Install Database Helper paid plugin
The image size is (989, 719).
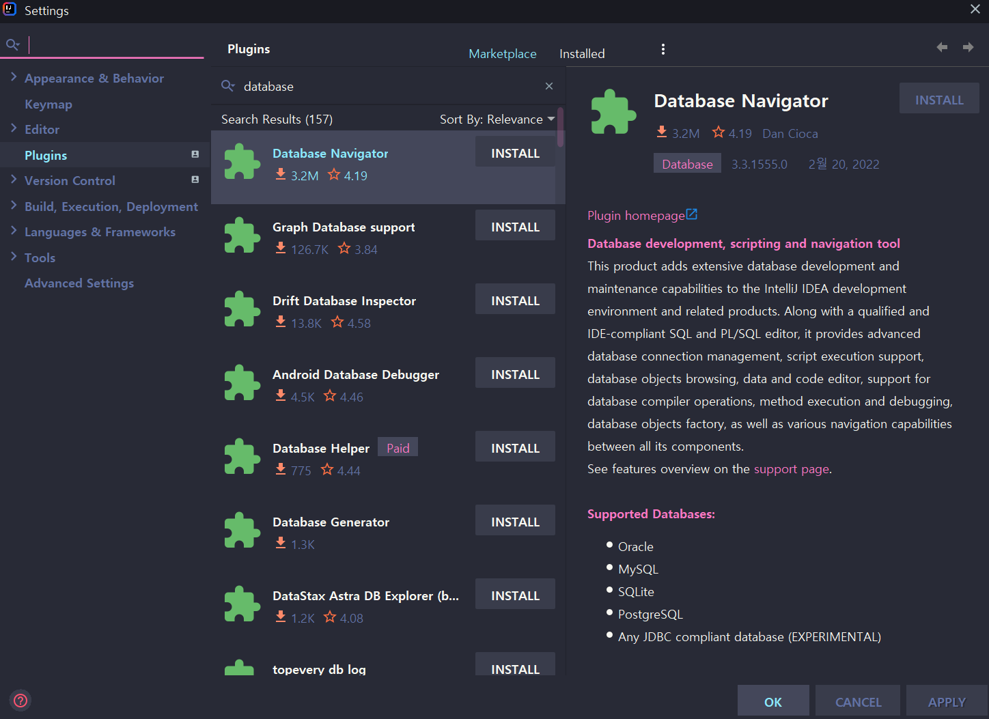pos(515,447)
